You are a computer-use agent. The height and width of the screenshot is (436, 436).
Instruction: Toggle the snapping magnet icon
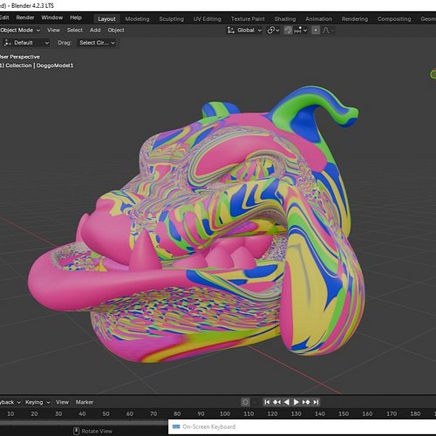[288, 31]
